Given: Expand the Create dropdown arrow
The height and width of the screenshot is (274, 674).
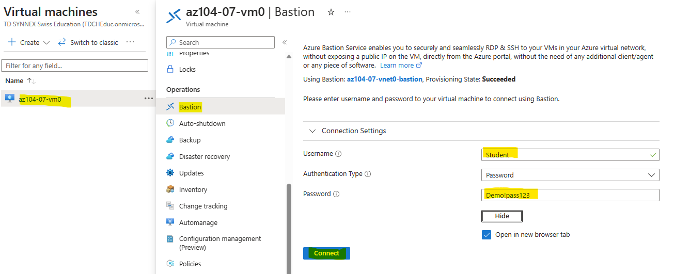Looking at the screenshot, I should point(46,43).
